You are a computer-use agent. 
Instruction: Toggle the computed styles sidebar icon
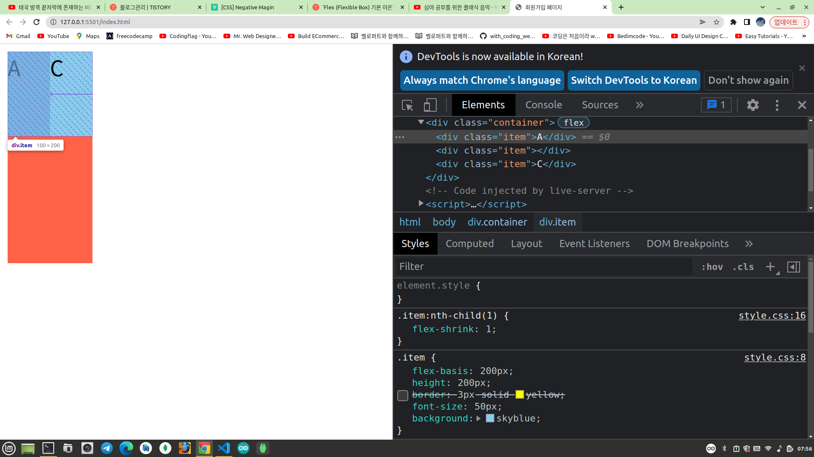(x=793, y=267)
